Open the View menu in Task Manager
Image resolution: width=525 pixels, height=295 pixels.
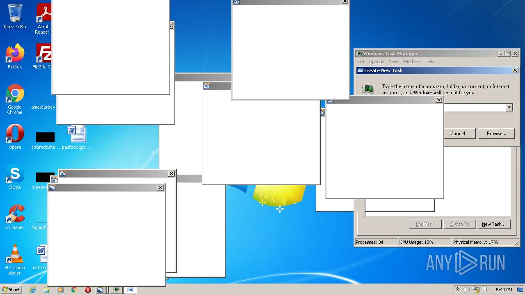[x=393, y=61]
